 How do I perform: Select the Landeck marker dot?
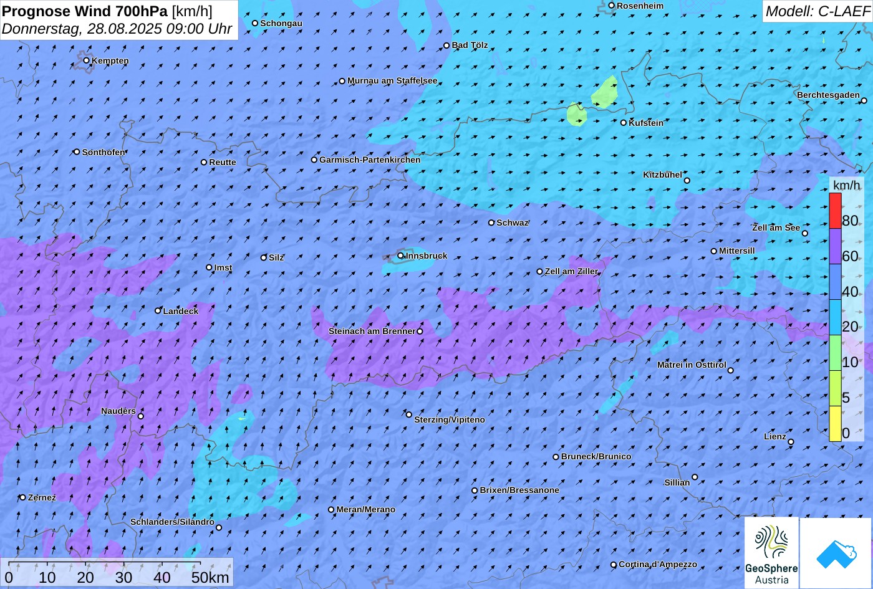tap(158, 310)
